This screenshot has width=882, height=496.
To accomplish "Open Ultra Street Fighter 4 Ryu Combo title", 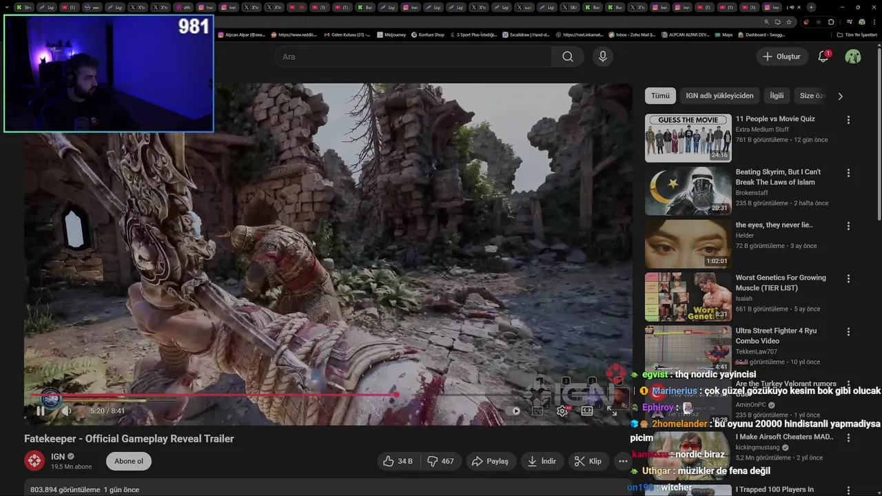I will click(x=776, y=335).
